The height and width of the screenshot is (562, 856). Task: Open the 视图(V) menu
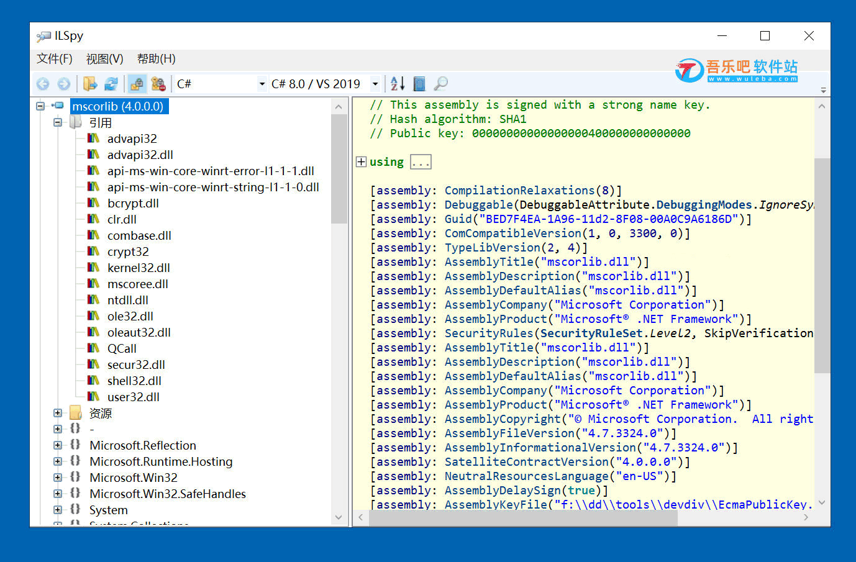(105, 59)
